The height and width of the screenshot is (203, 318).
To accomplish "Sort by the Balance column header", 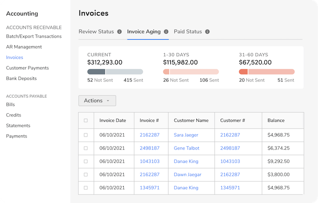I will [x=276, y=121].
